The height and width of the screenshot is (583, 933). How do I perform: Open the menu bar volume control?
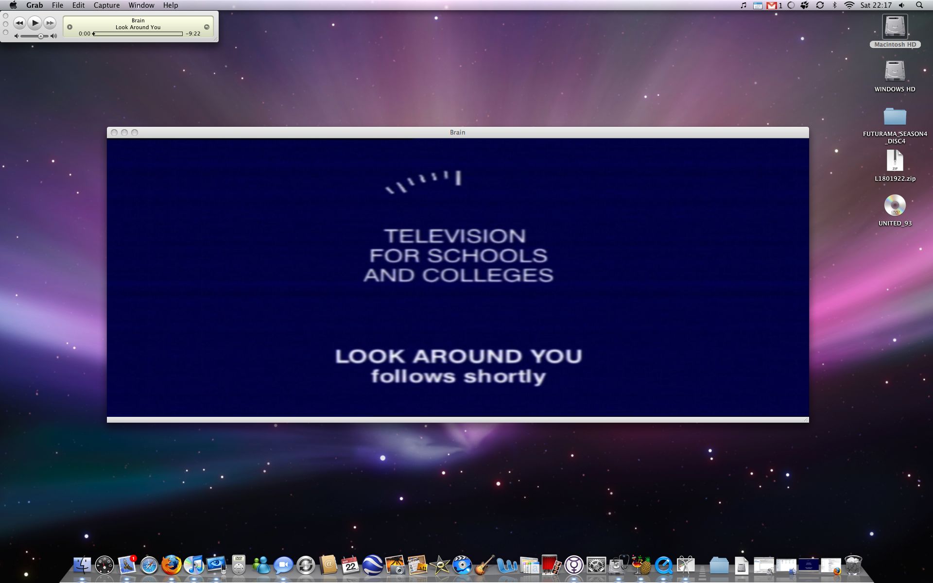[x=901, y=5]
